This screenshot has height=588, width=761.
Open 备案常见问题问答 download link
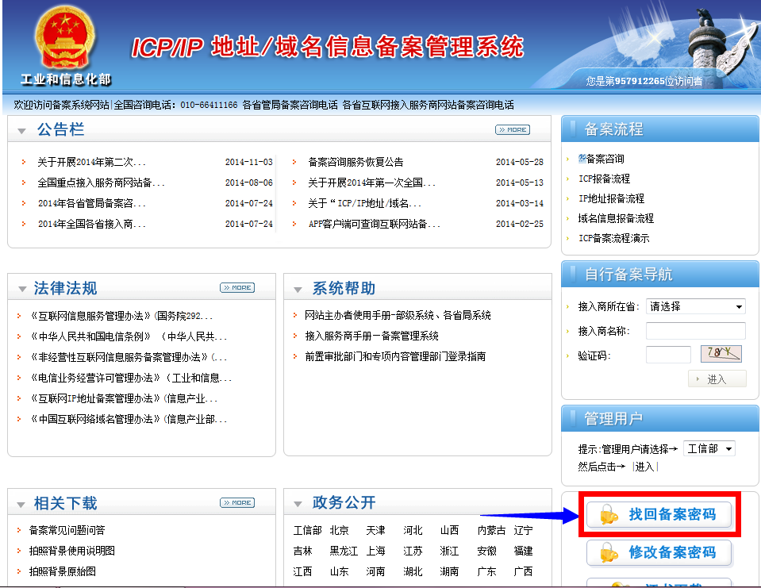(67, 530)
